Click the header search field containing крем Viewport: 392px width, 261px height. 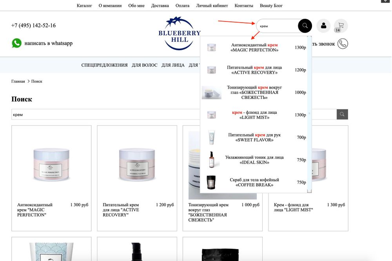tap(278, 26)
